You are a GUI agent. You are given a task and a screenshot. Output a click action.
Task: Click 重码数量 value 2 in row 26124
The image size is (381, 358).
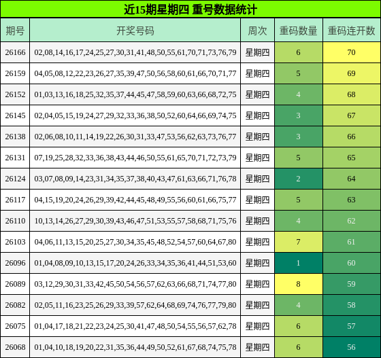point(299,179)
